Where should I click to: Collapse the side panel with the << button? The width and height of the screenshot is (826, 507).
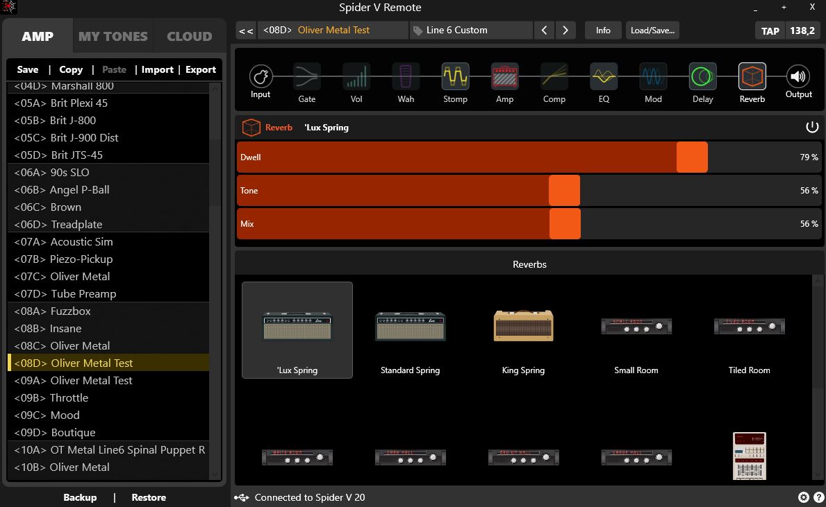(x=246, y=31)
